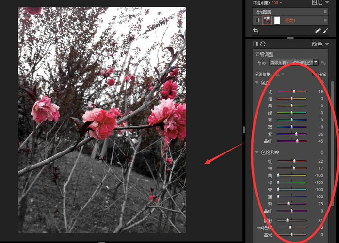Toggle the square box on 添加图层 row
Image resolution: width=339 pixels, height=243 pixels.
pos(325,12)
